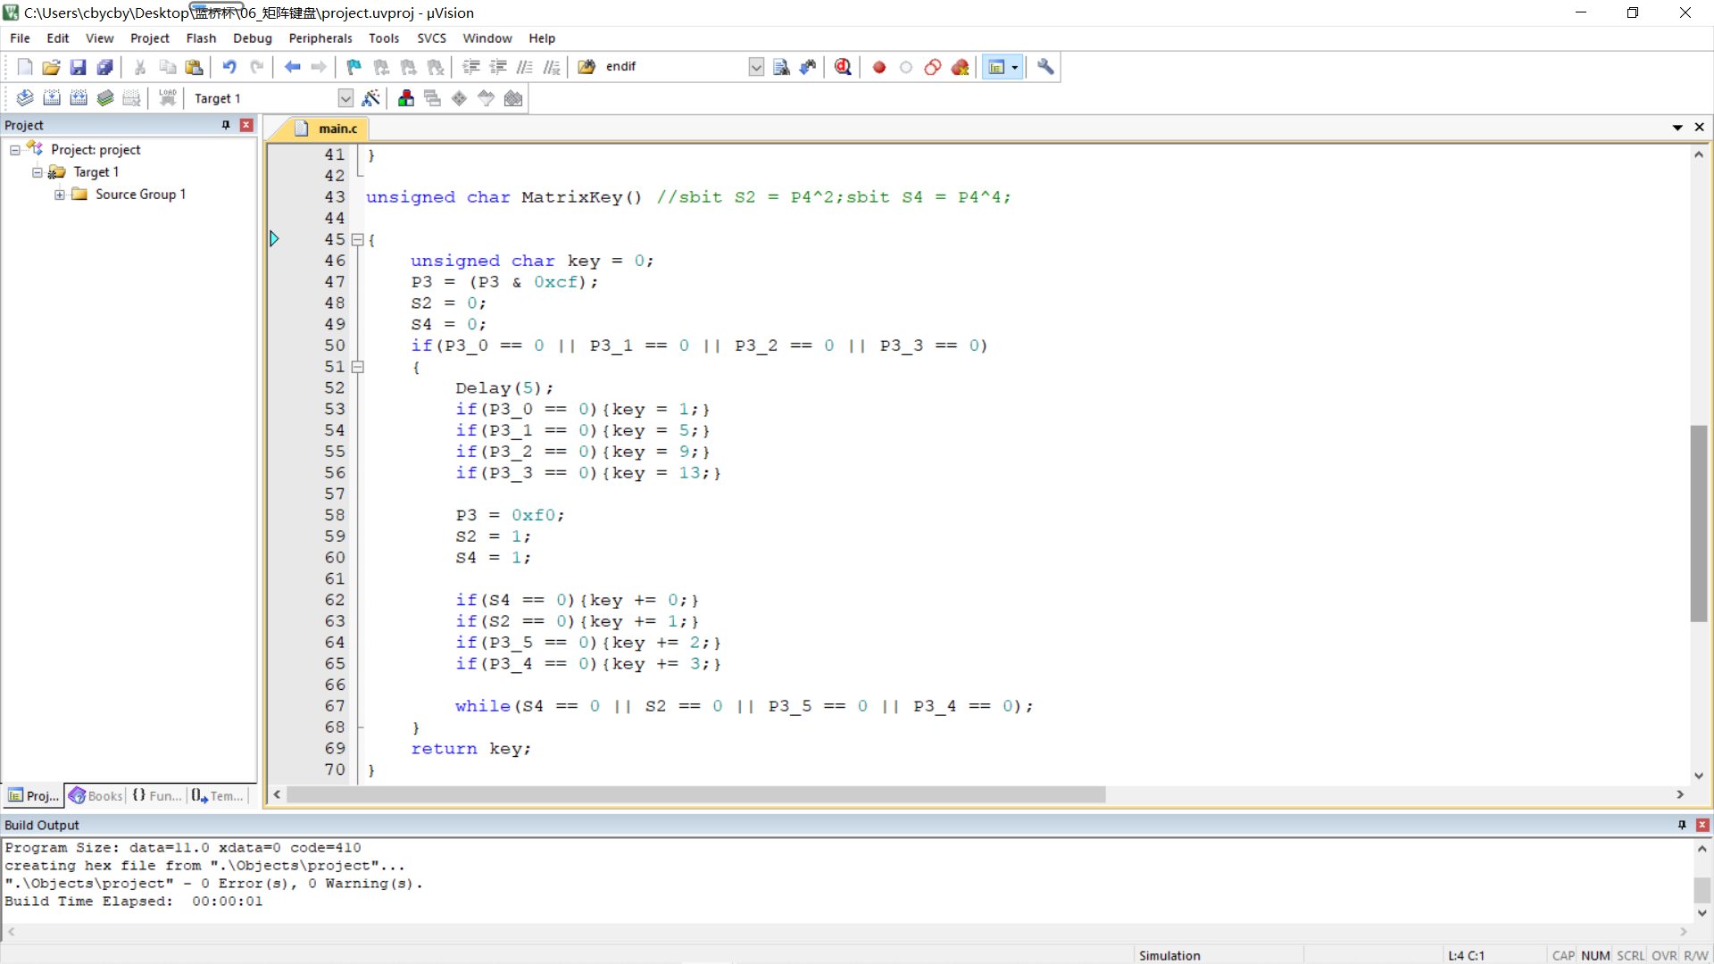1714x964 pixels.
Task: Create a new file with the New icon
Action: [x=24, y=67]
